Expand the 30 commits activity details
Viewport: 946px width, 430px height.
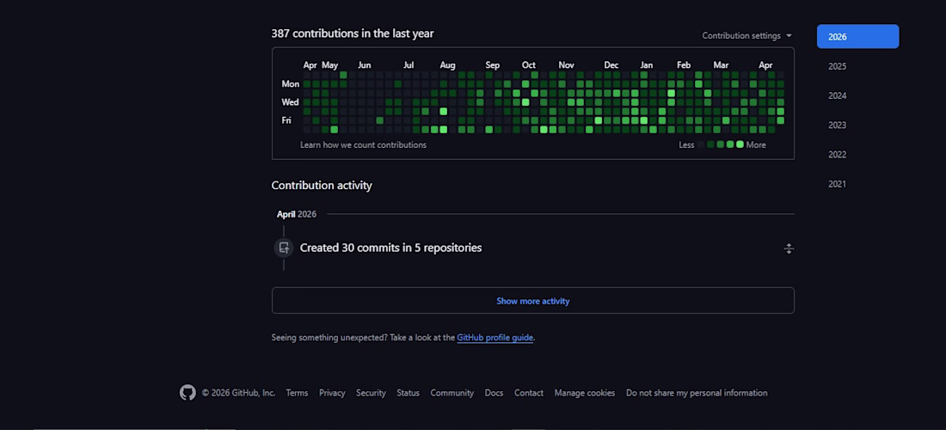tap(788, 249)
